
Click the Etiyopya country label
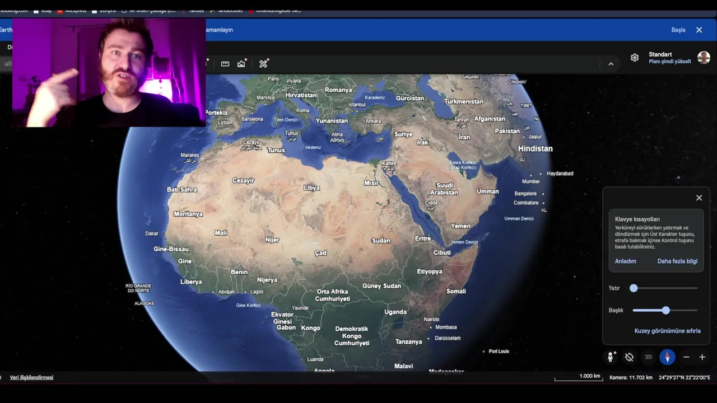(430, 271)
